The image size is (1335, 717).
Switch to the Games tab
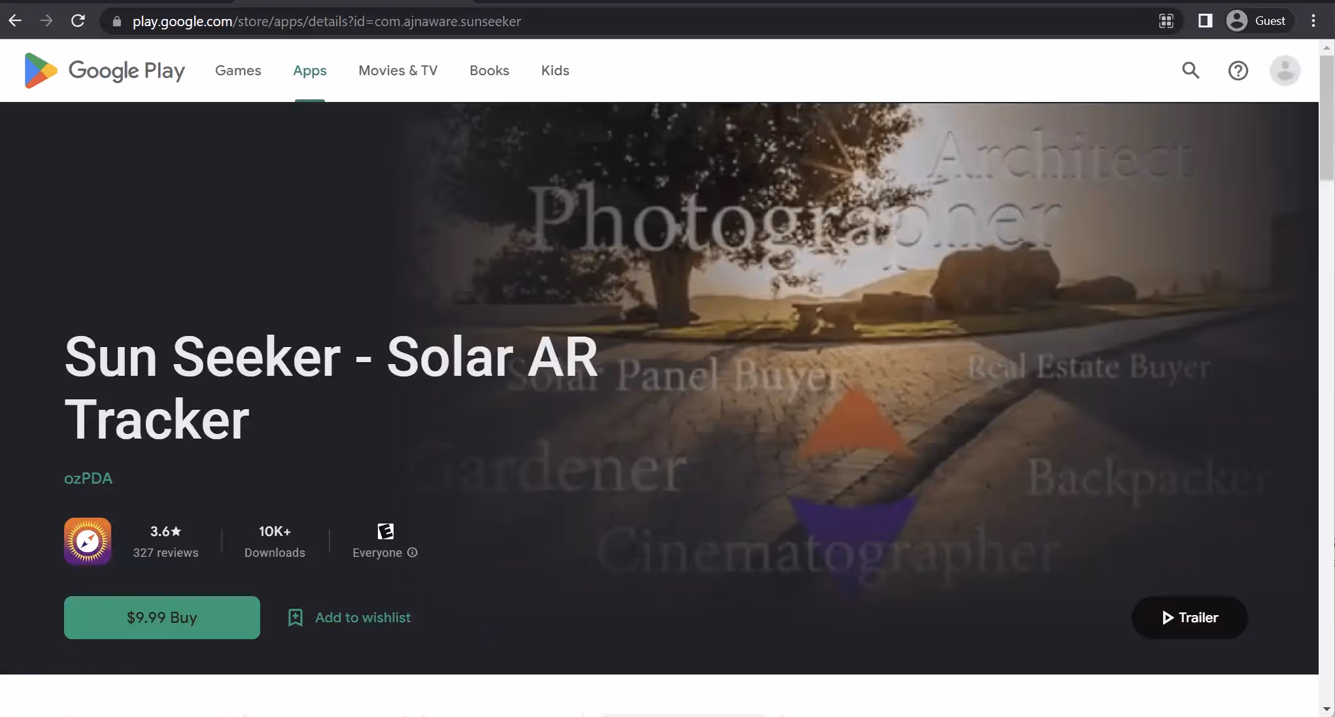click(x=238, y=71)
